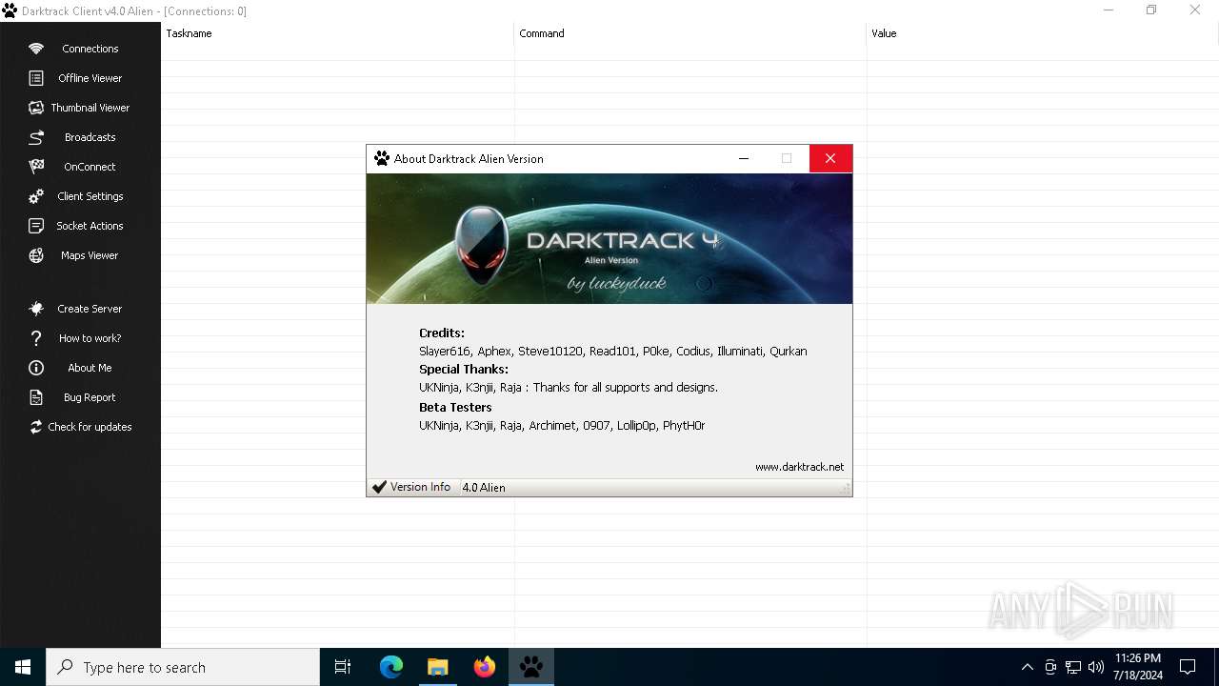
Task: Open Task View on taskbar
Action: click(x=343, y=667)
